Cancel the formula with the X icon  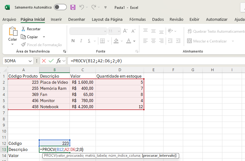coord(44,61)
